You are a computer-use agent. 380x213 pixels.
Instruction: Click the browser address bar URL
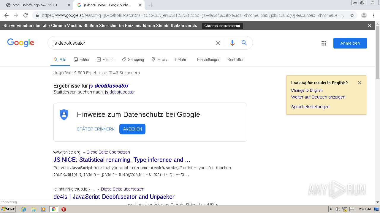193,15
